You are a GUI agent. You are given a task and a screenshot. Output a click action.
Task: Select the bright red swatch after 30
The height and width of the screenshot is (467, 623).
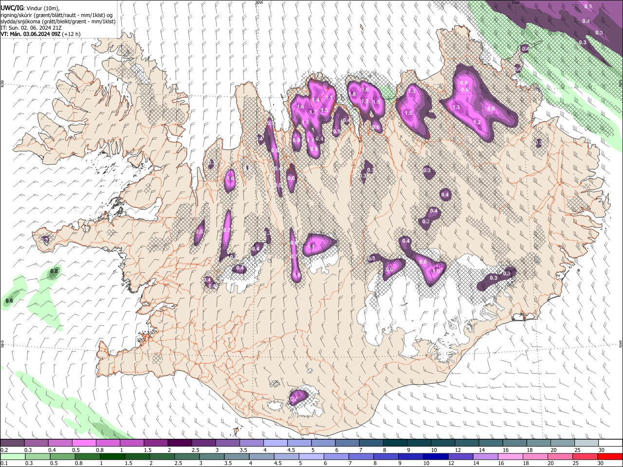pyautogui.click(x=610, y=457)
